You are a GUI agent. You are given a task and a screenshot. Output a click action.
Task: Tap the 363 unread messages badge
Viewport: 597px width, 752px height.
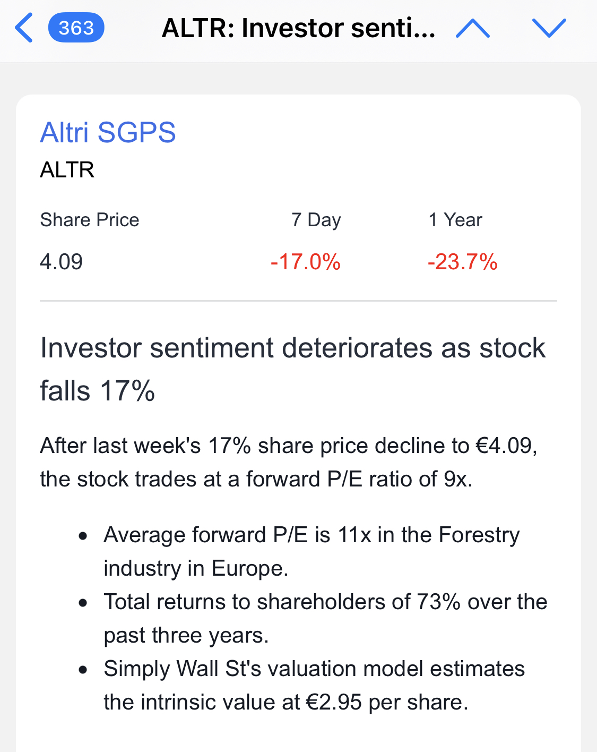click(x=76, y=28)
